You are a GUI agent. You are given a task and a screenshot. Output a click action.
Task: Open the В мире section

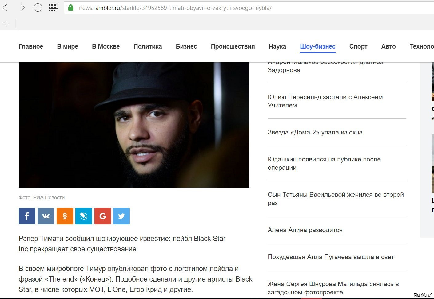(x=68, y=46)
